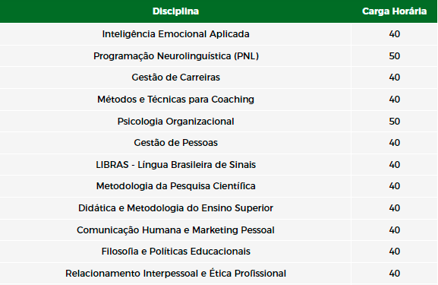Select Comunicação Humana e Marketing Pessoal

pyautogui.click(x=175, y=230)
